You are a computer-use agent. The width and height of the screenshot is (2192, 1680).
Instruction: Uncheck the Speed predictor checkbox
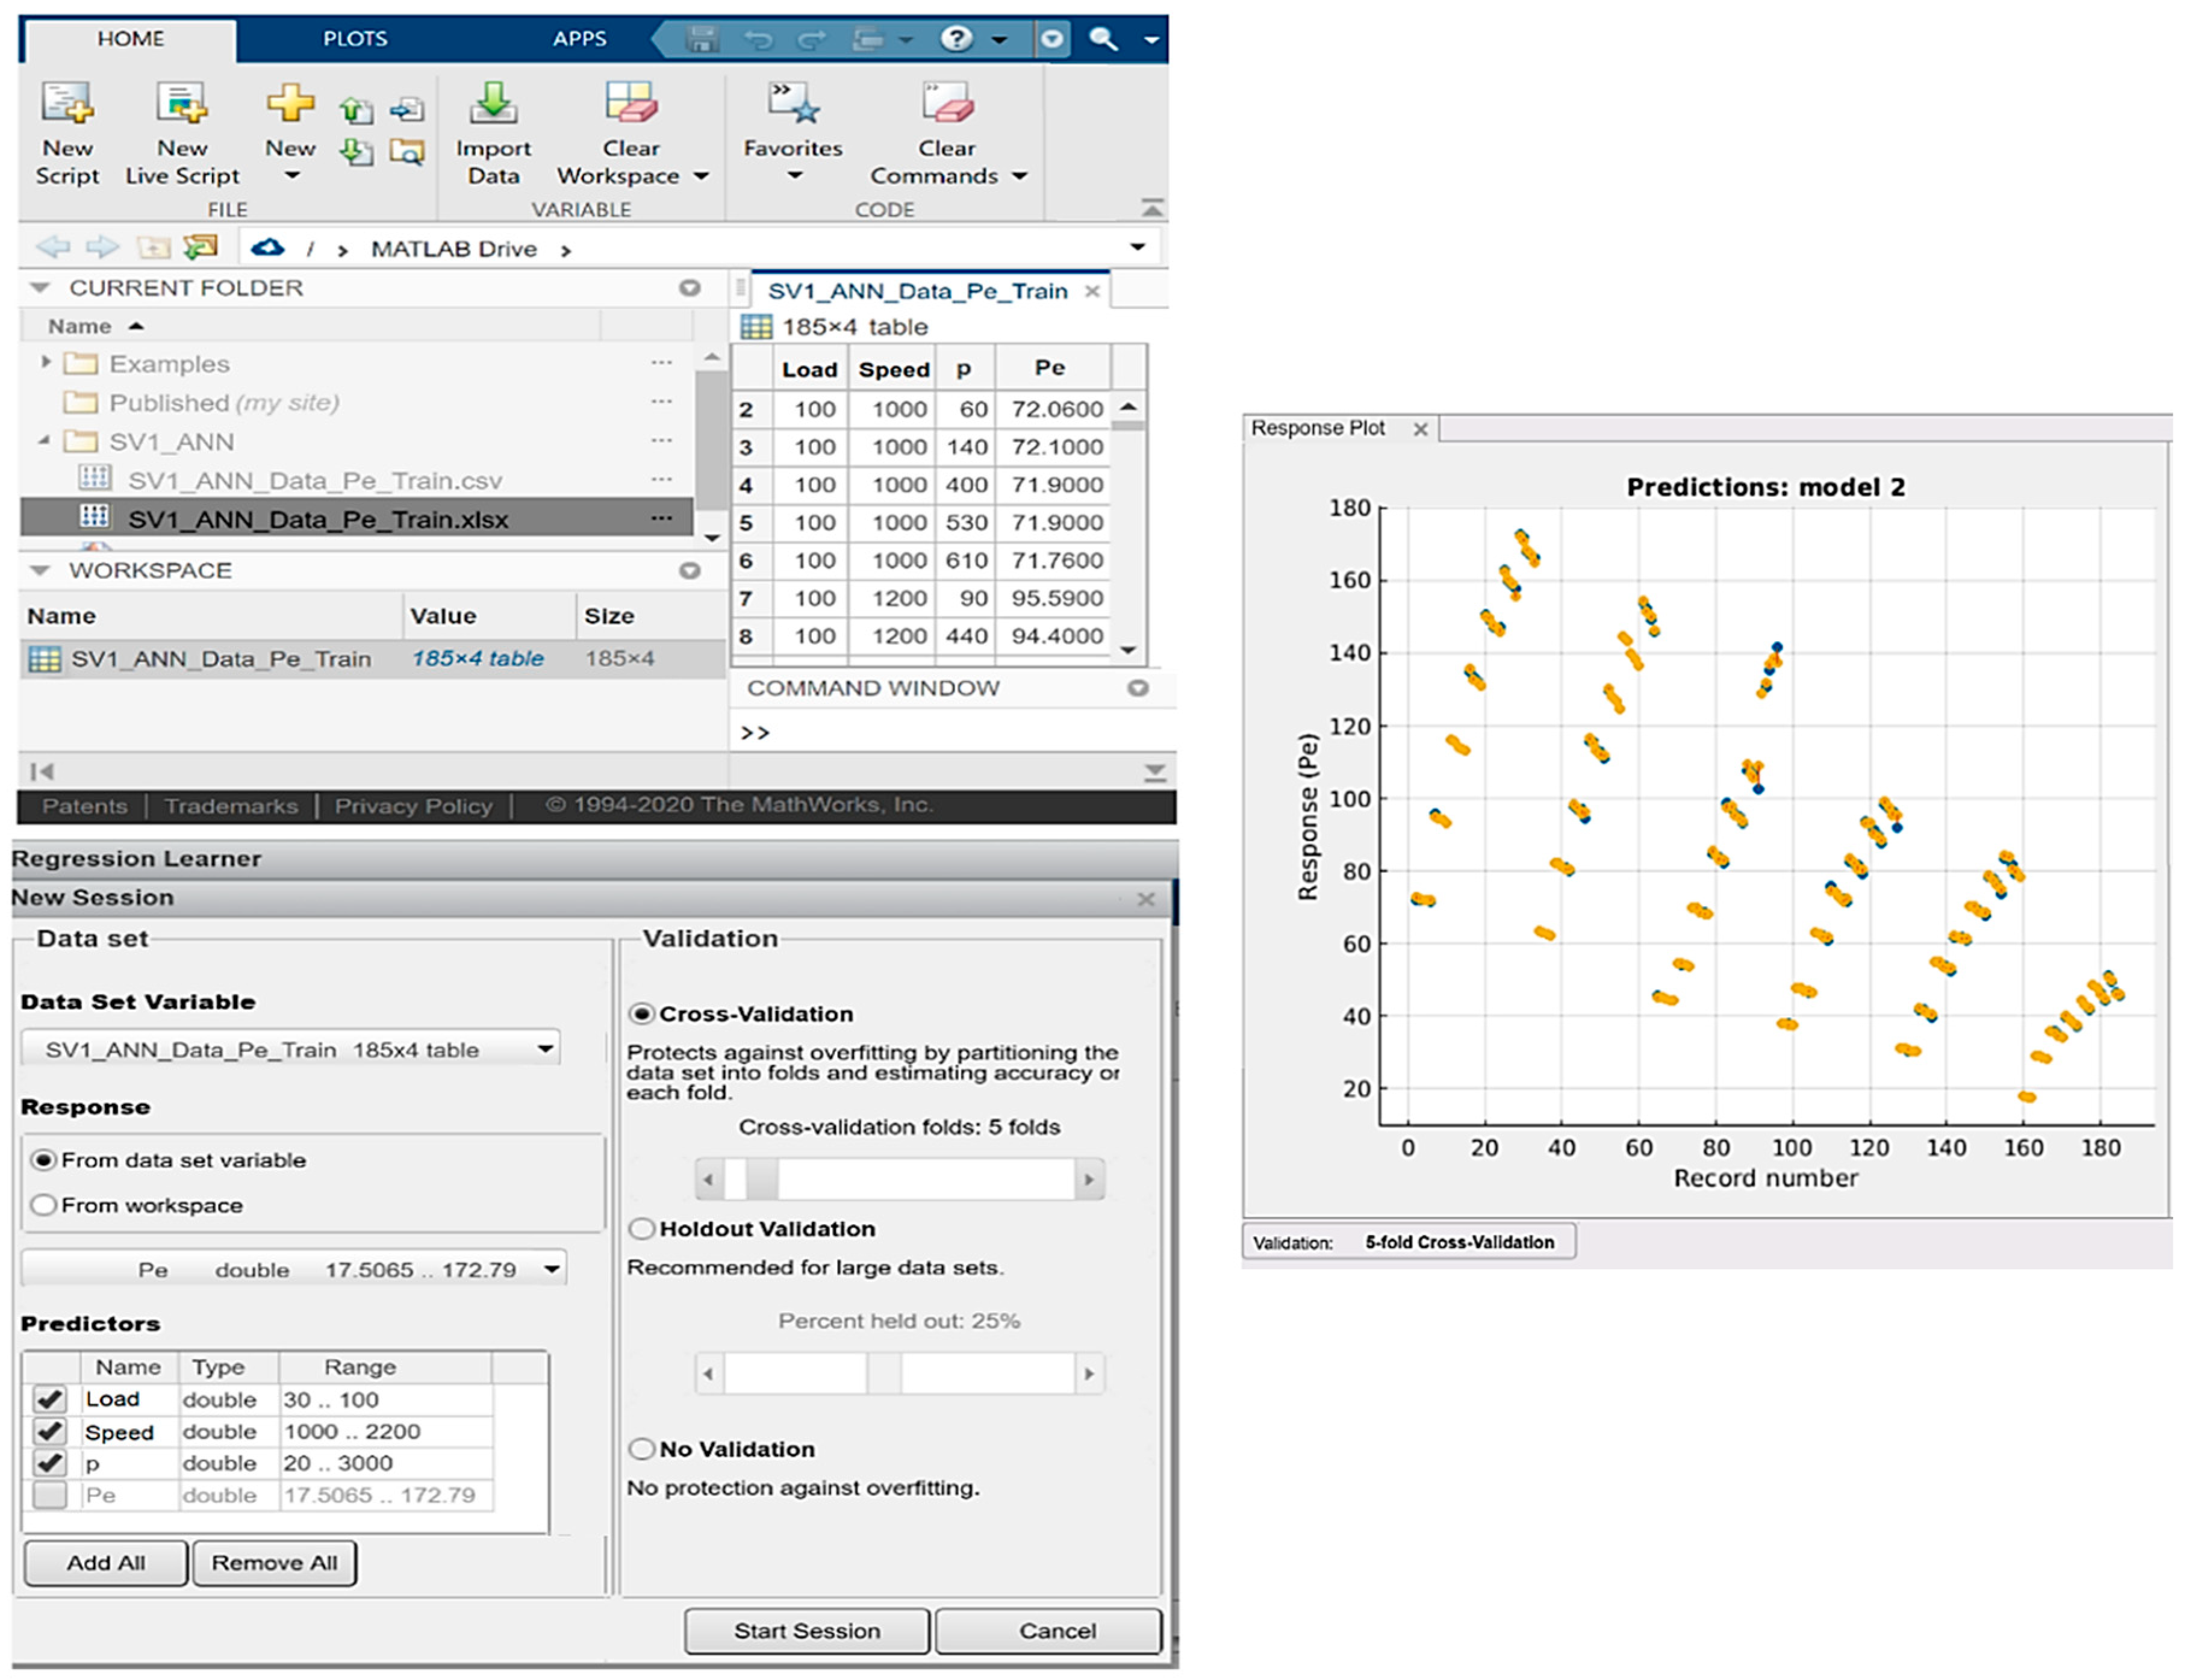coord(49,1431)
